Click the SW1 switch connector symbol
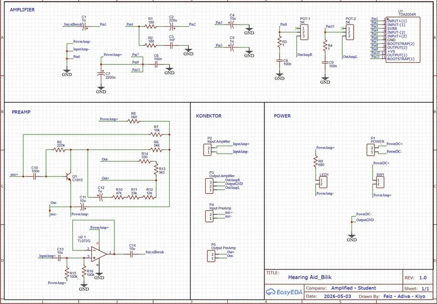This screenshot has height=304, width=438. pos(380,182)
